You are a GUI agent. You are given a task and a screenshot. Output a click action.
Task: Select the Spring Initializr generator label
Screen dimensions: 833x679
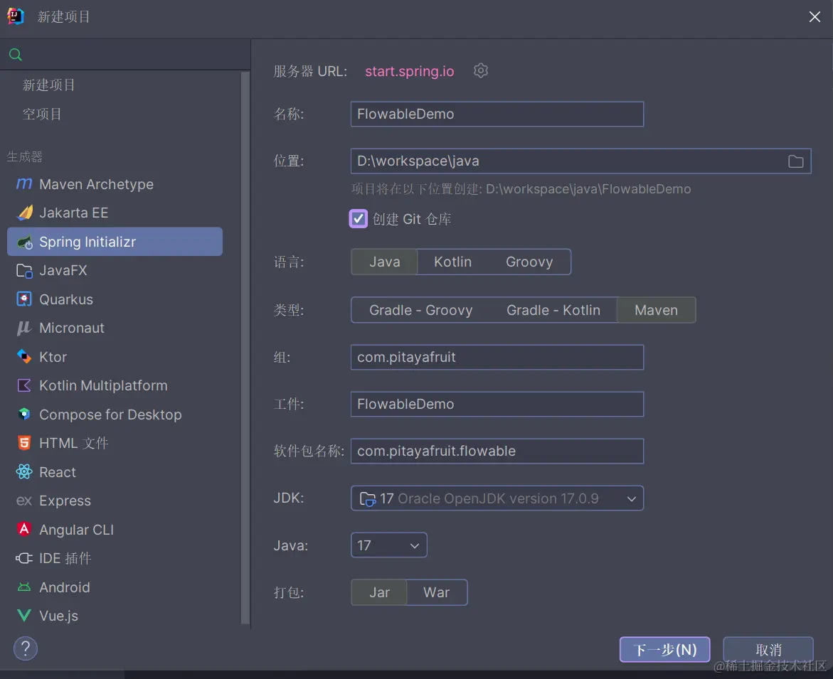coord(87,242)
